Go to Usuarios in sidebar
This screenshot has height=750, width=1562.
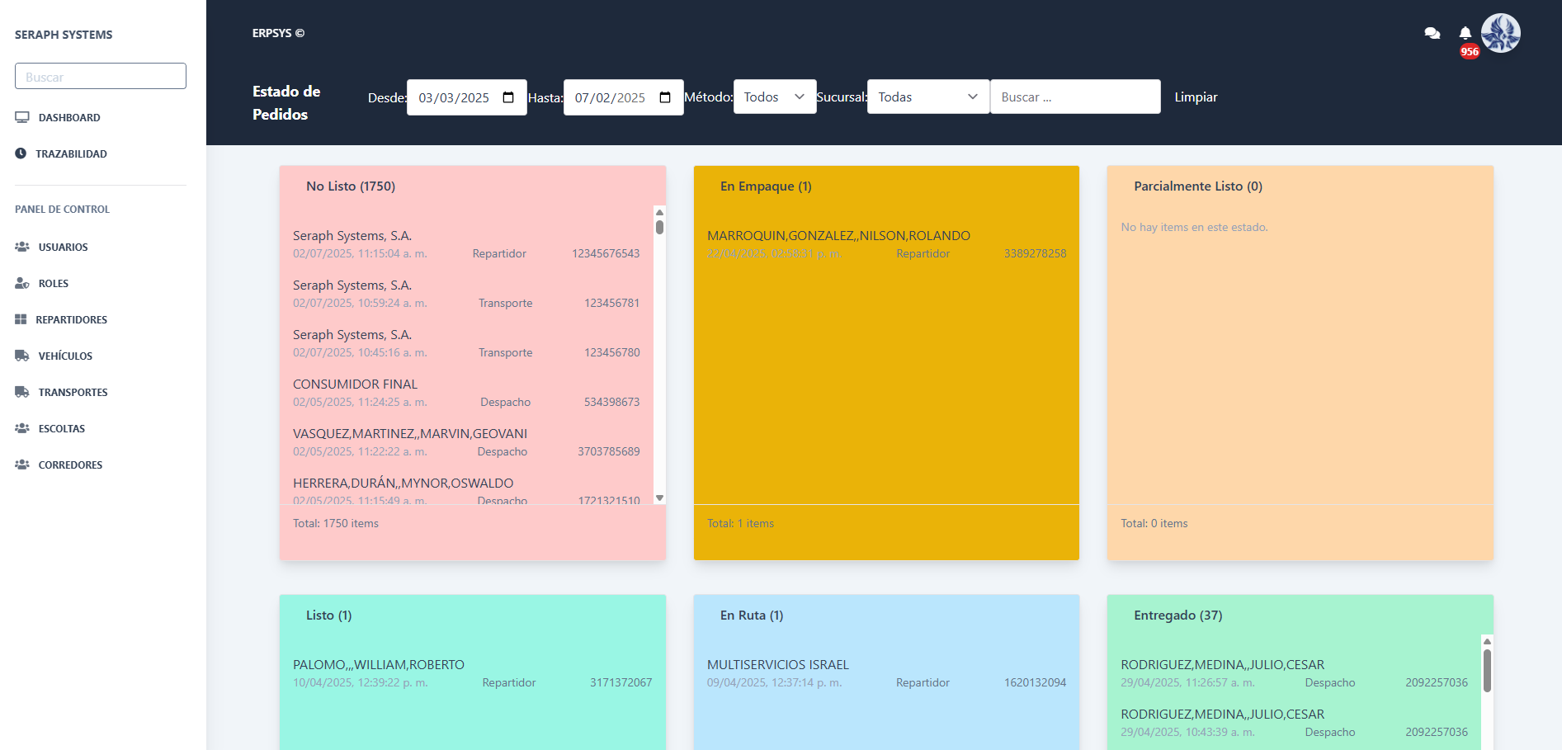[63, 247]
